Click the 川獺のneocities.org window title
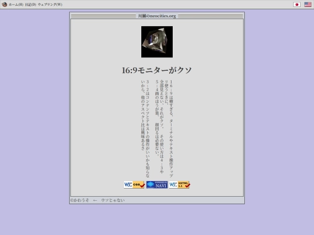 click(157, 16)
